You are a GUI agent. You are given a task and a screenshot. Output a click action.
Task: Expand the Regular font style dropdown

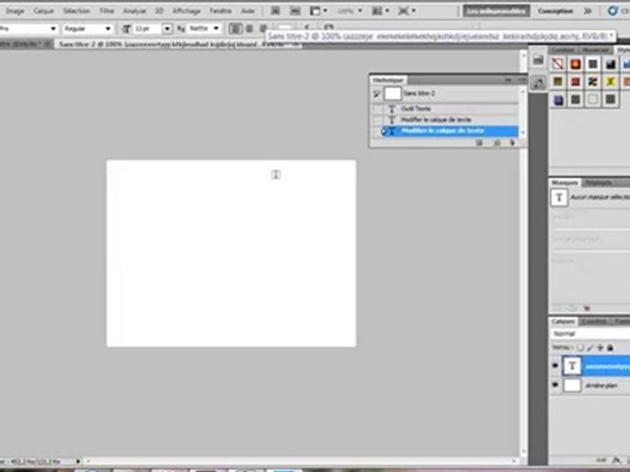click(108, 28)
